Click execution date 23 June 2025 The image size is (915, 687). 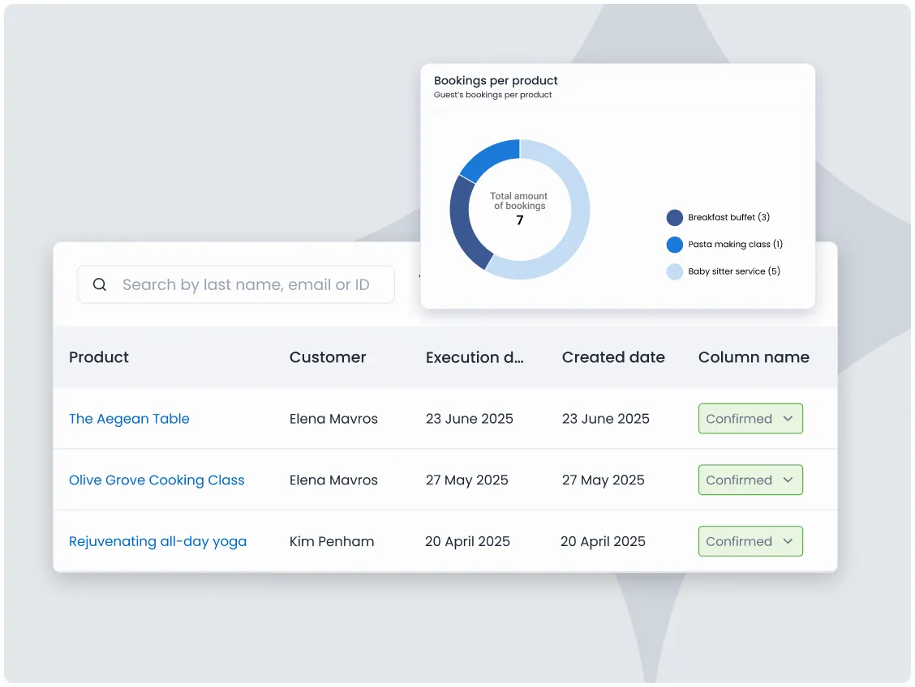coord(469,418)
